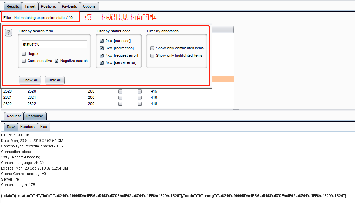Switch to the Headers view tab

(x=27, y=127)
